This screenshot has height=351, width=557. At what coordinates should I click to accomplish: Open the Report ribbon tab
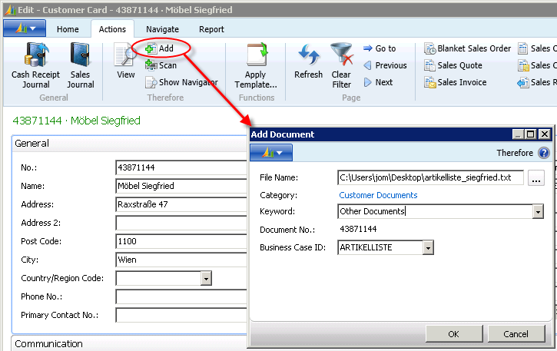(x=211, y=29)
